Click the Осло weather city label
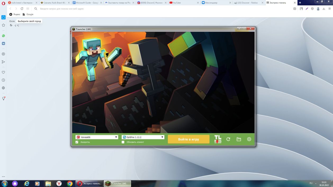 [x=12, y=21]
